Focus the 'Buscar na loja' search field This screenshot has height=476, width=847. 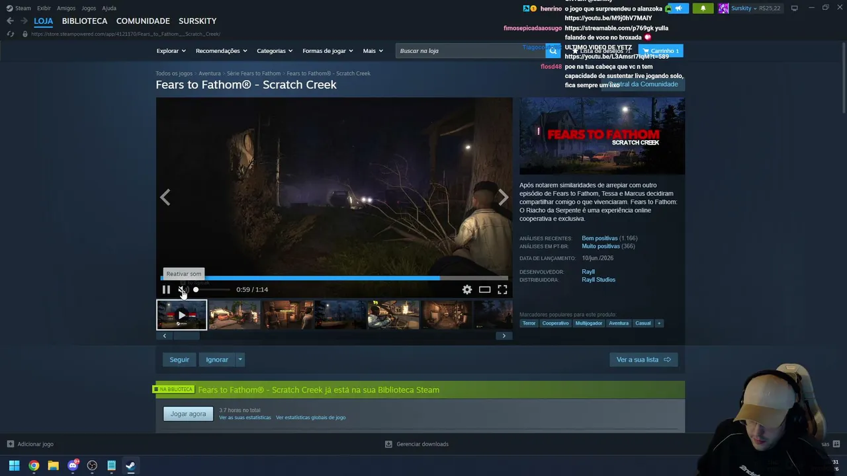pos(470,51)
